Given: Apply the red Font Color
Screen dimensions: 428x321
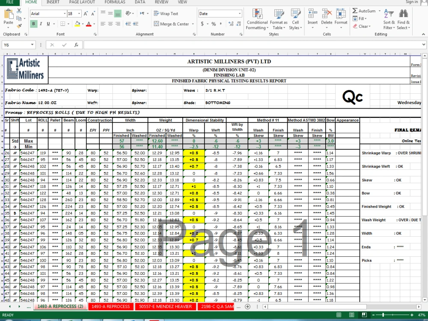Looking at the screenshot, I should pyautogui.click(x=89, y=24).
